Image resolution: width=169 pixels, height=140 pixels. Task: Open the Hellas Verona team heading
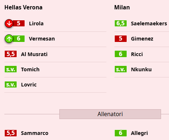24,7
